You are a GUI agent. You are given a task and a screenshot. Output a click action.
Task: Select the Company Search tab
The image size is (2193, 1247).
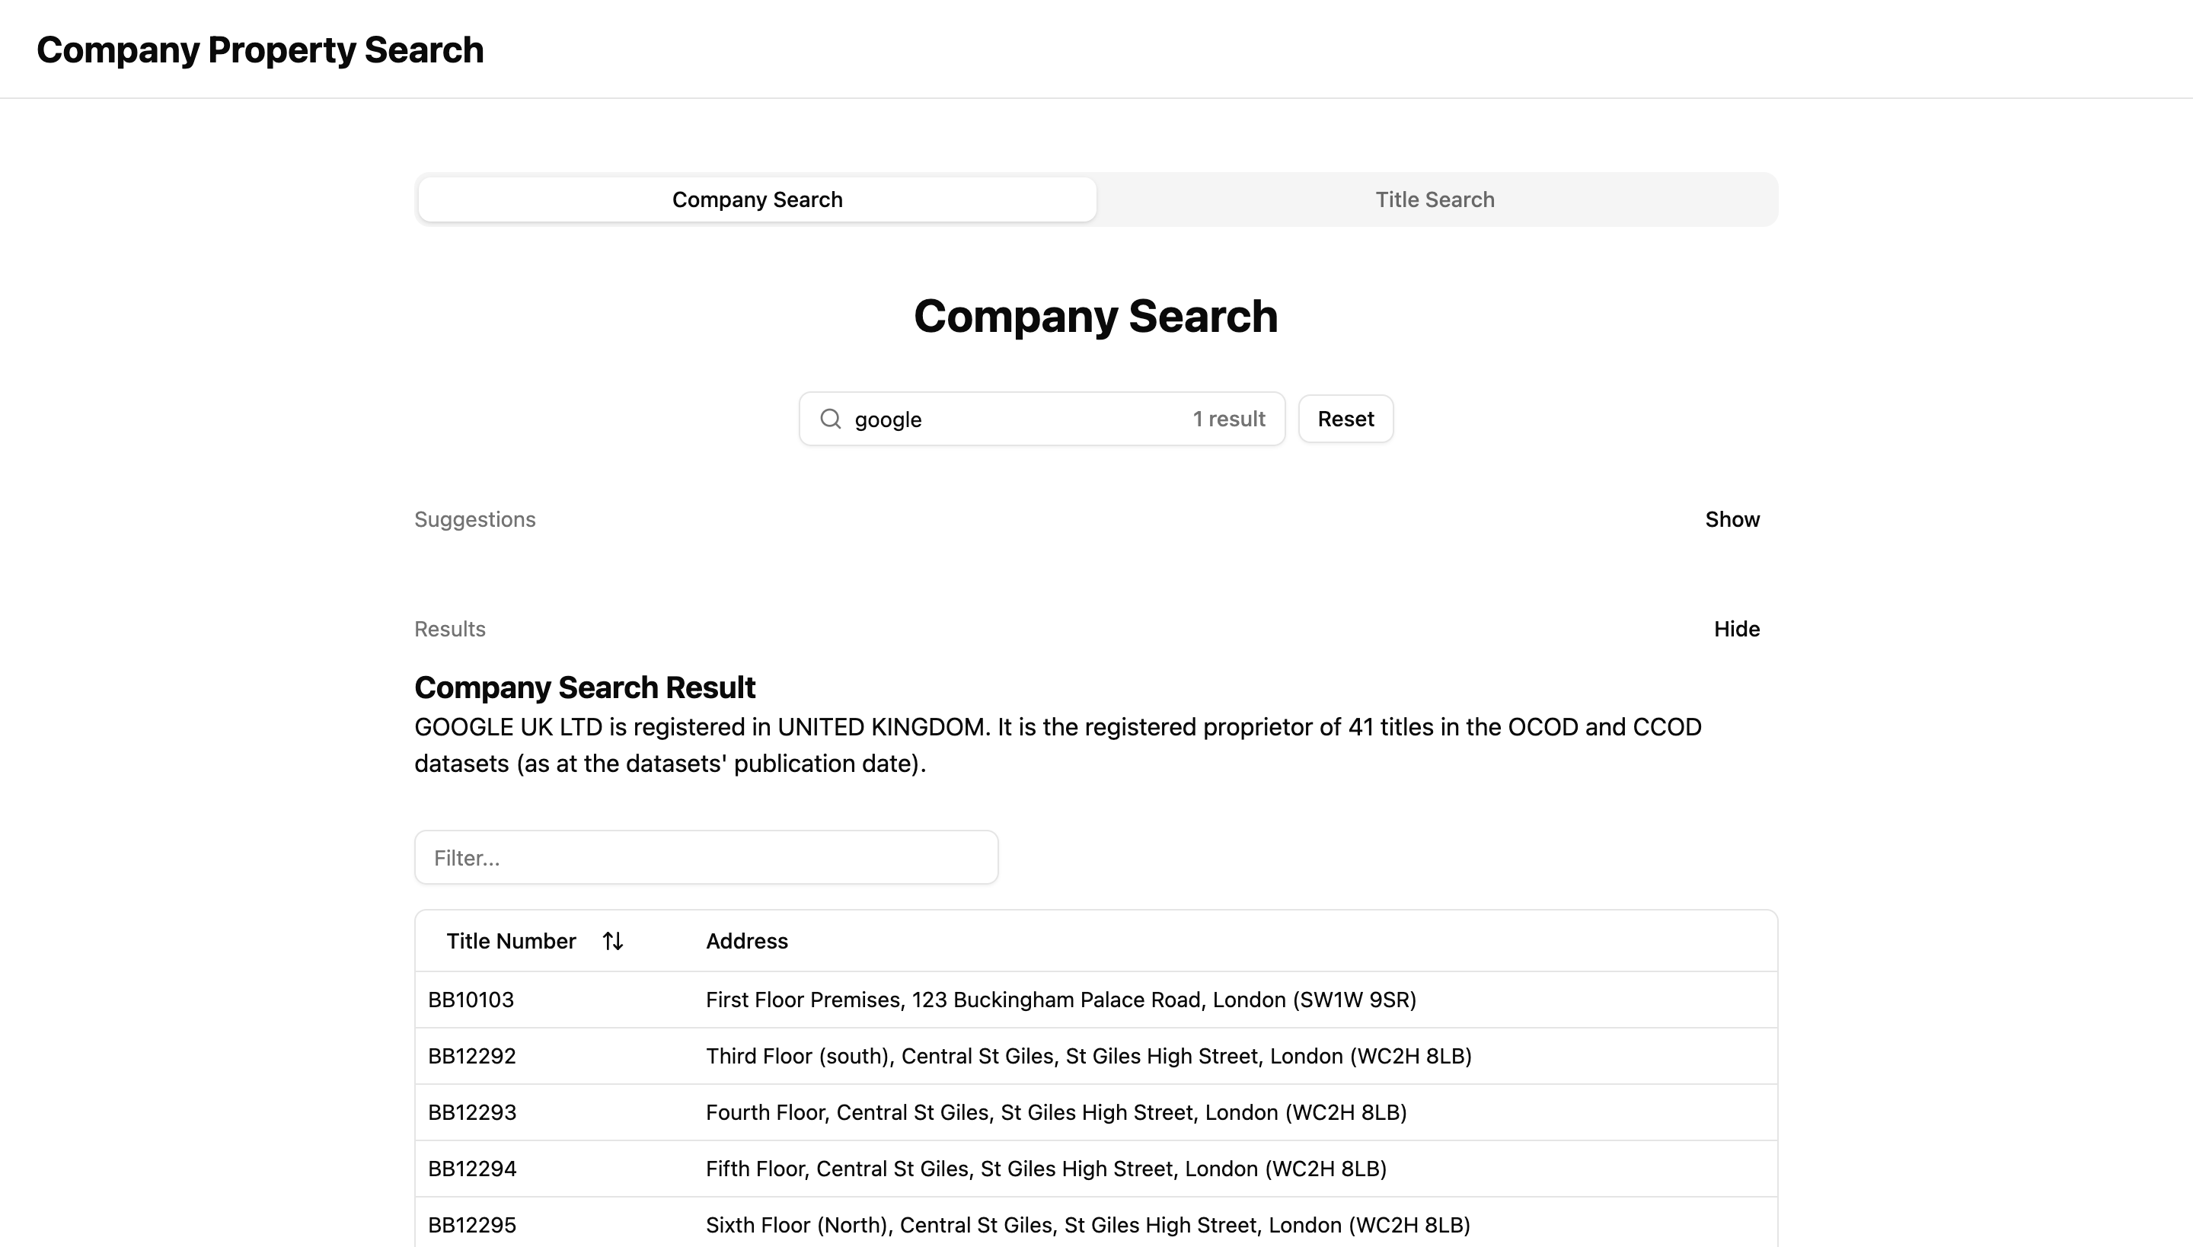757,199
